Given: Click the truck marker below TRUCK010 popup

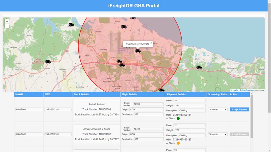Looking at the screenshot, I should [138, 51].
